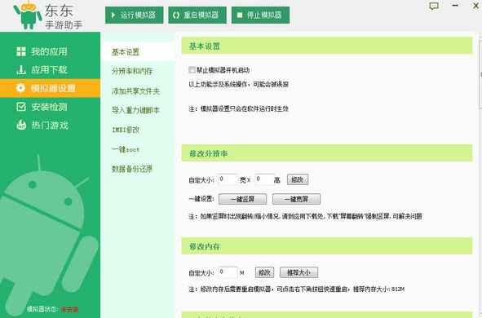The height and width of the screenshot is (318, 482).
Task: Open 热门游戏 in sidebar
Action: [50, 125]
